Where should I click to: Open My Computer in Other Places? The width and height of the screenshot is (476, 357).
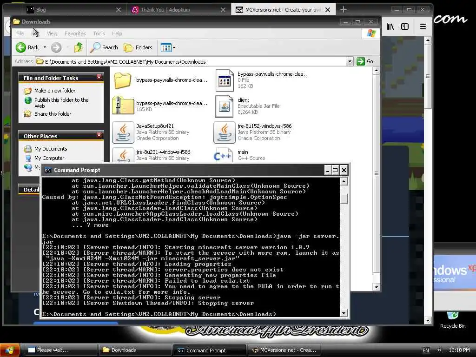[x=49, y=158]
